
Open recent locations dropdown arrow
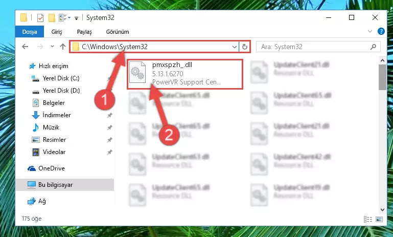tap(52, 47)
